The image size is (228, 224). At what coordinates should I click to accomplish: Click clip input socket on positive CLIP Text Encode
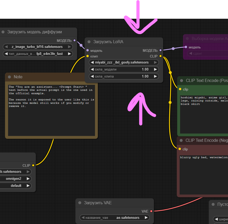tap(180, 89)
